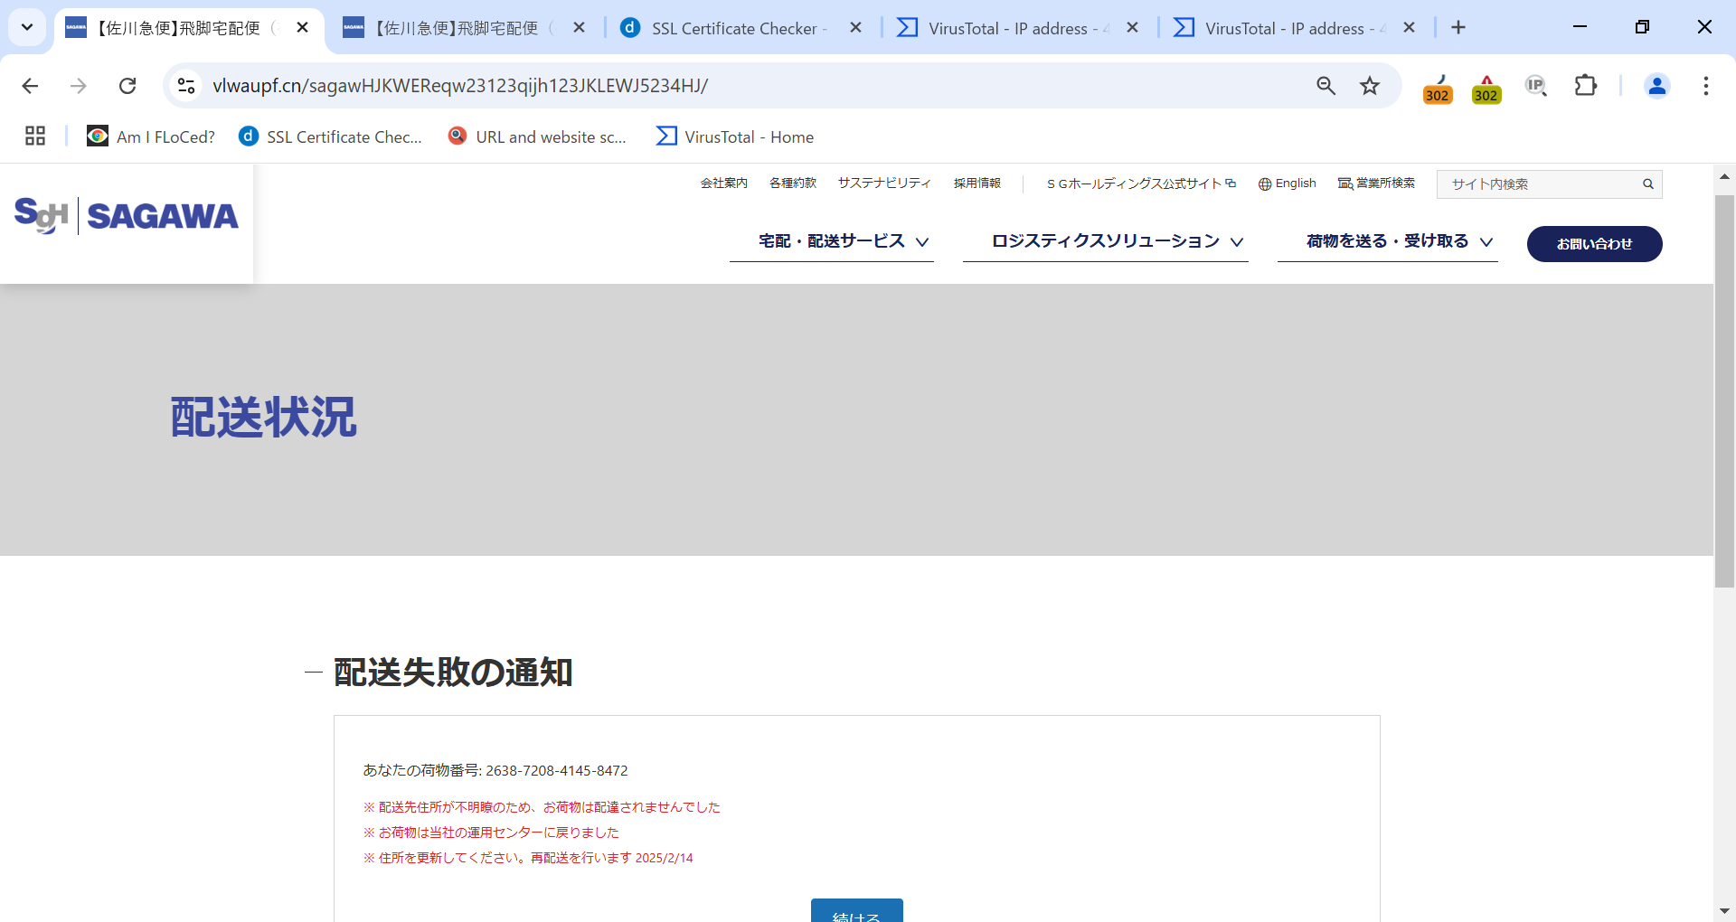The width and height of the screenshot is (1736, 922).
Task: Click the red line お荷物は当社の運用センターに戻りました
Action: [x=491, y=833]
